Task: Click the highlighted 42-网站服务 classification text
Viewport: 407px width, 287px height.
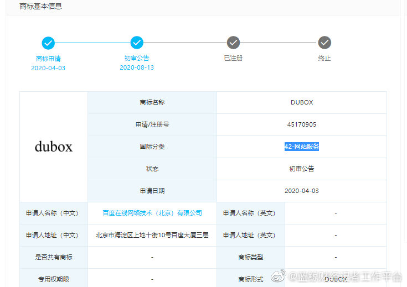Action: tap(302, 147)
